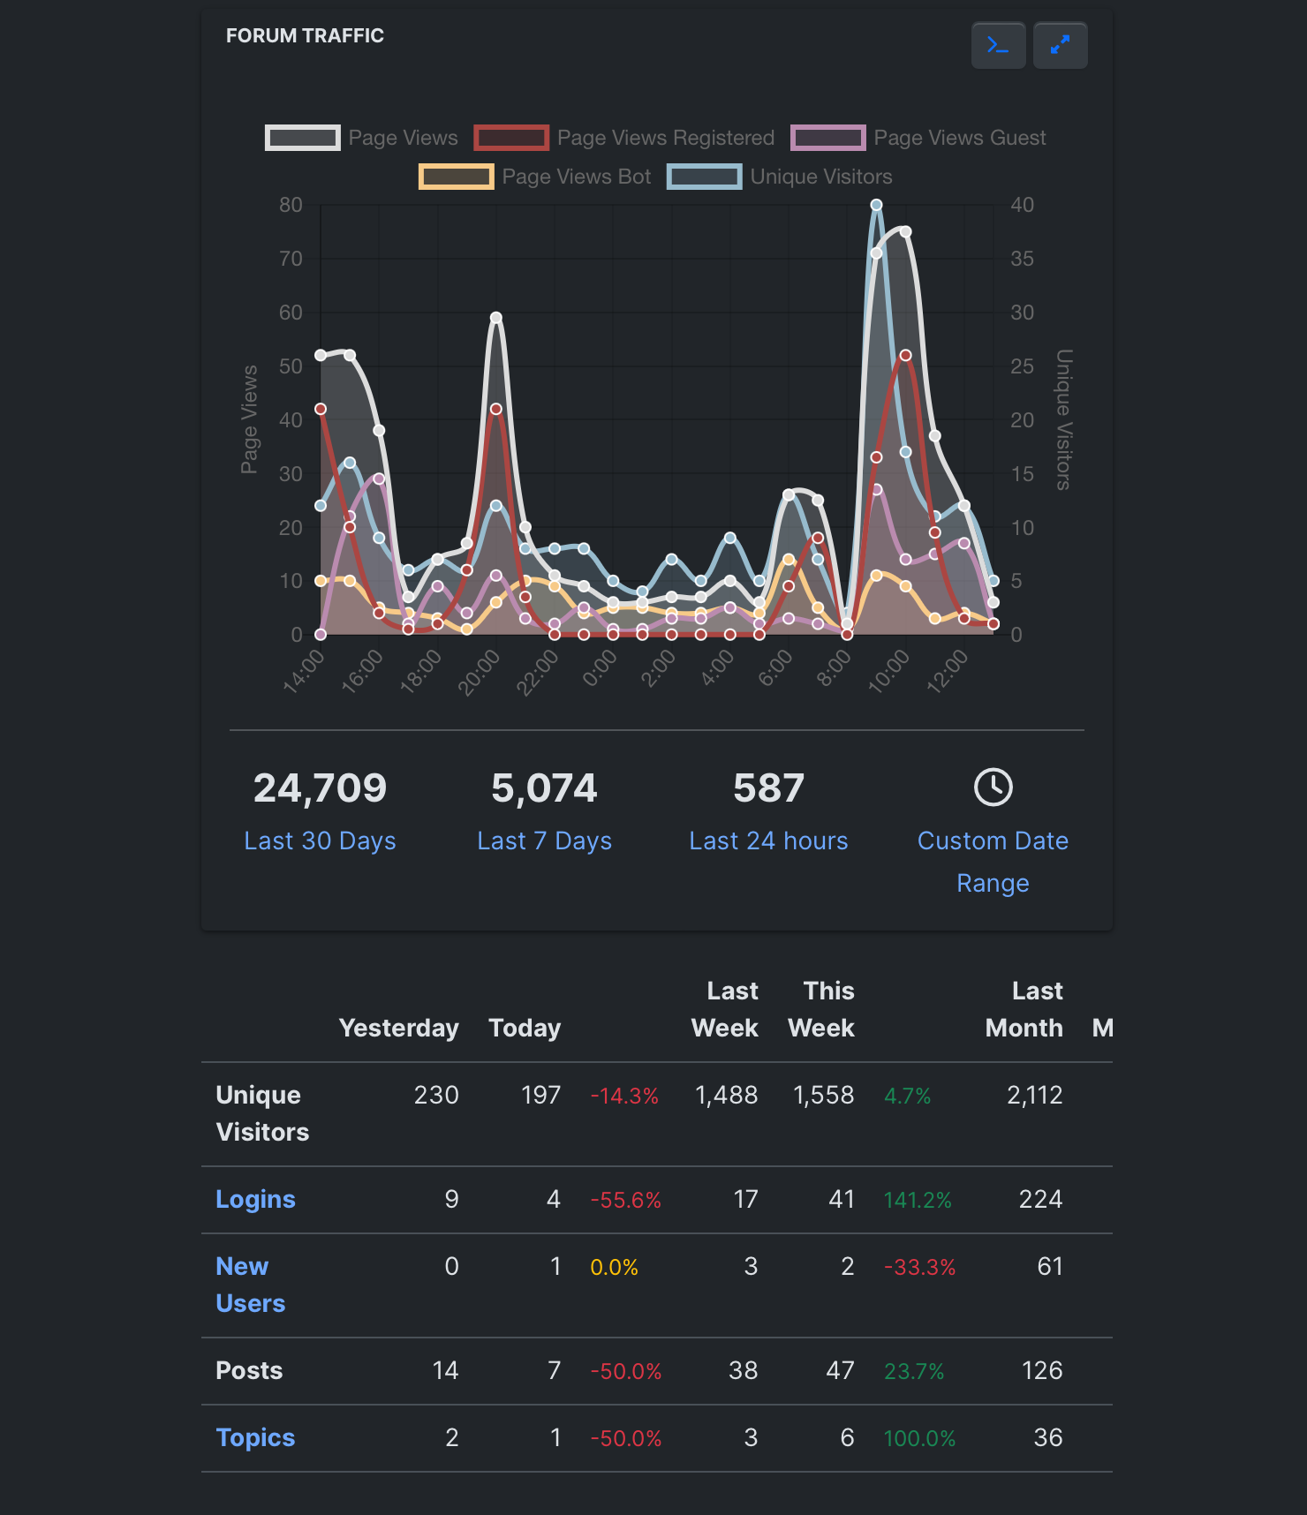Click the 5,074 page view total
Viewport: 1307px width, 1515px height.
coord(544,788)
